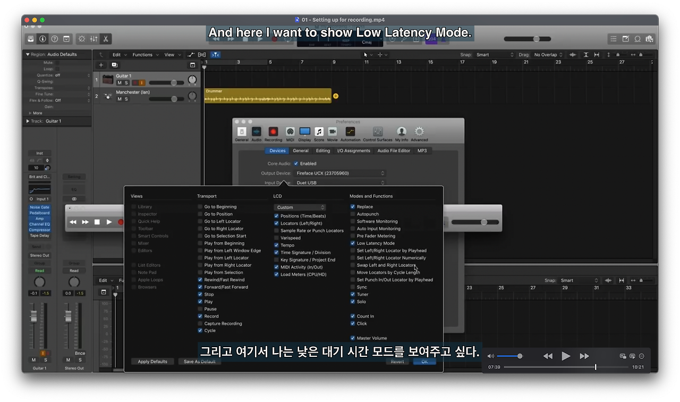680x402 pixels.
Task: Add a new track with plus icon
Action: click(101, 65)
